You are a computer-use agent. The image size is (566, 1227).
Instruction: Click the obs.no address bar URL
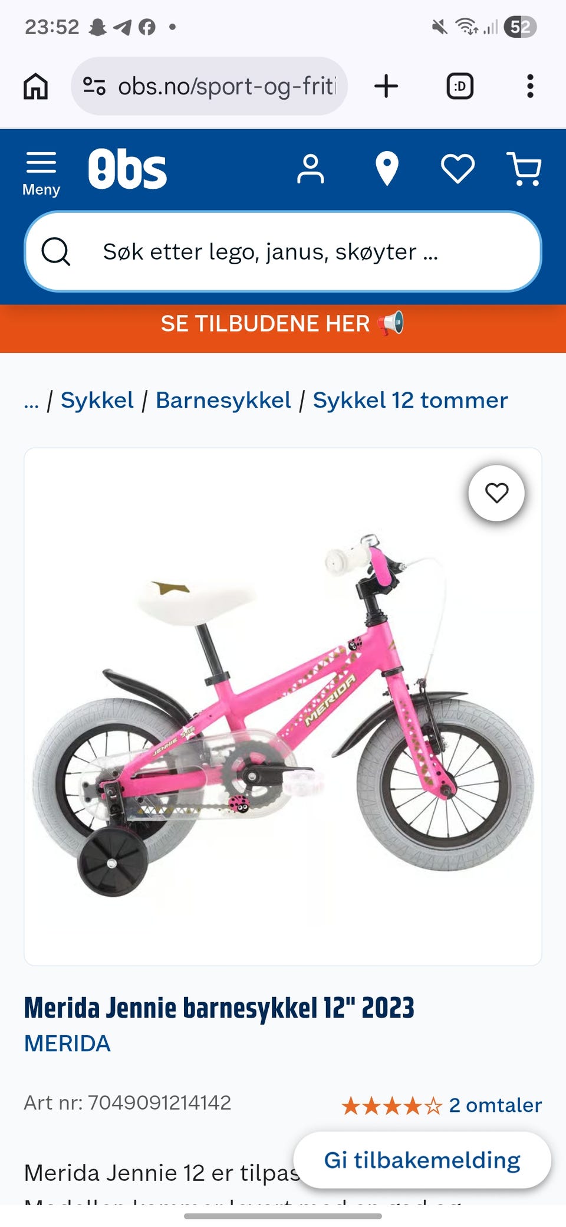click(227, 86)
